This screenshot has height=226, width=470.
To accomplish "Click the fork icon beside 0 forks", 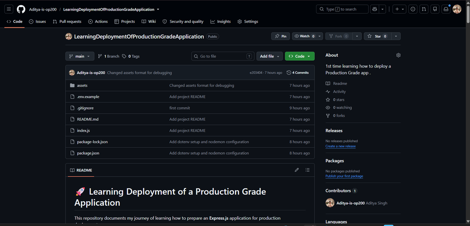I will tap(328, 116).
